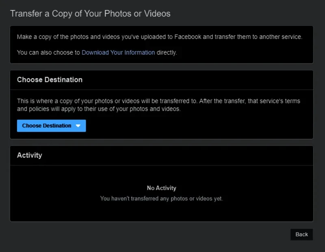Click the blue Choose Destination button label
Screen dimensions: 325x252
tap(46, 126)
